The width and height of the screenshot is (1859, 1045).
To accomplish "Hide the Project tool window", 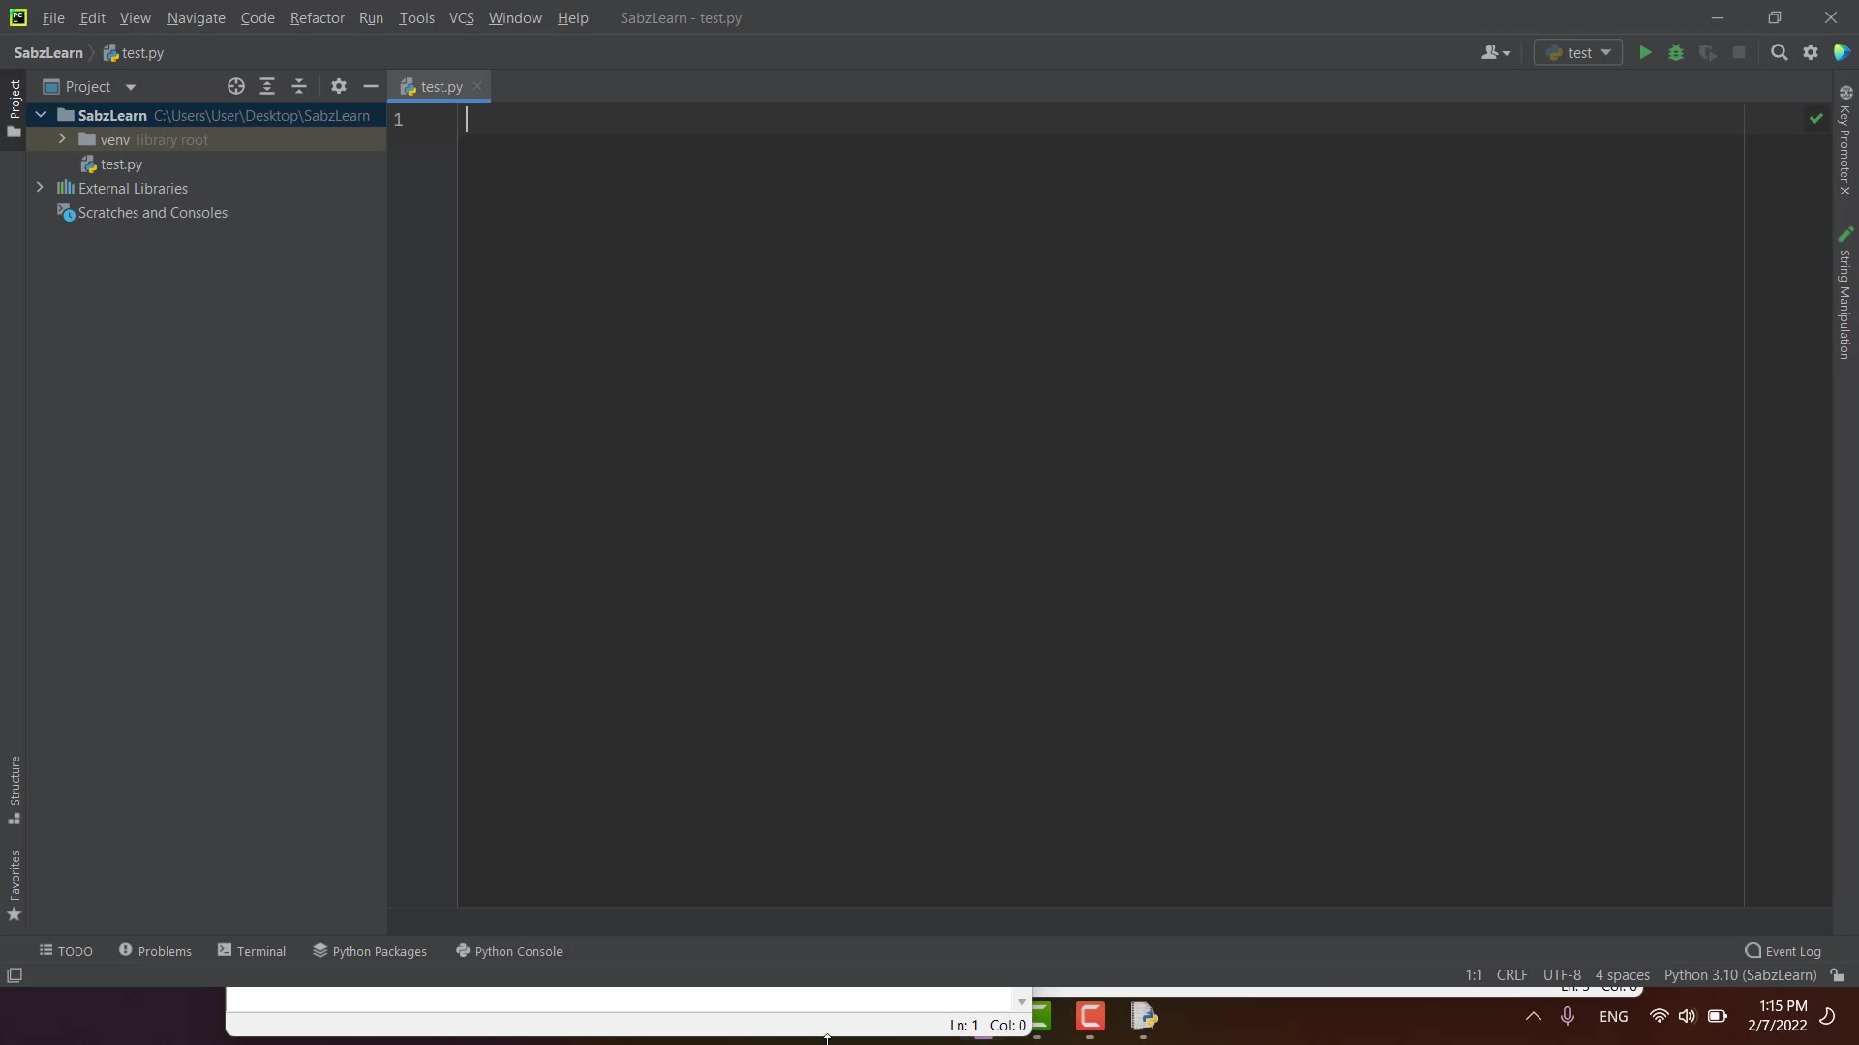I will pos(370,87).
